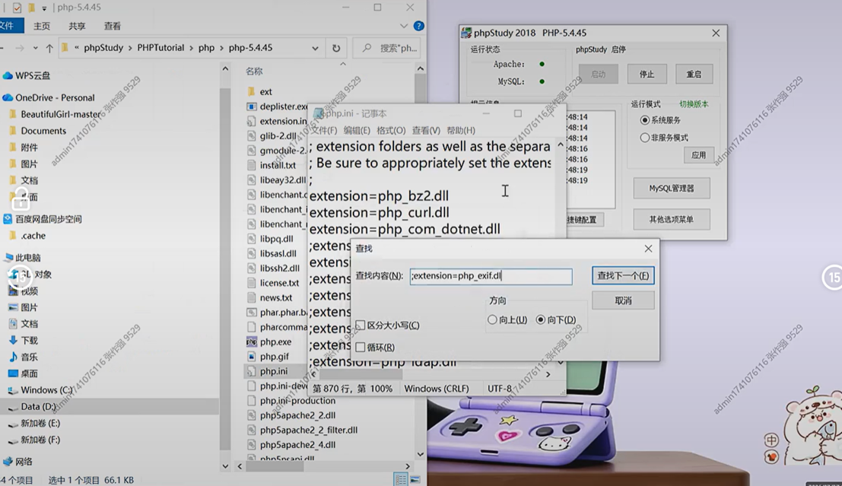This screenshot has width=842, height=486.
Task: Select the libpq.dll file icon
Action: click(251, 238)
